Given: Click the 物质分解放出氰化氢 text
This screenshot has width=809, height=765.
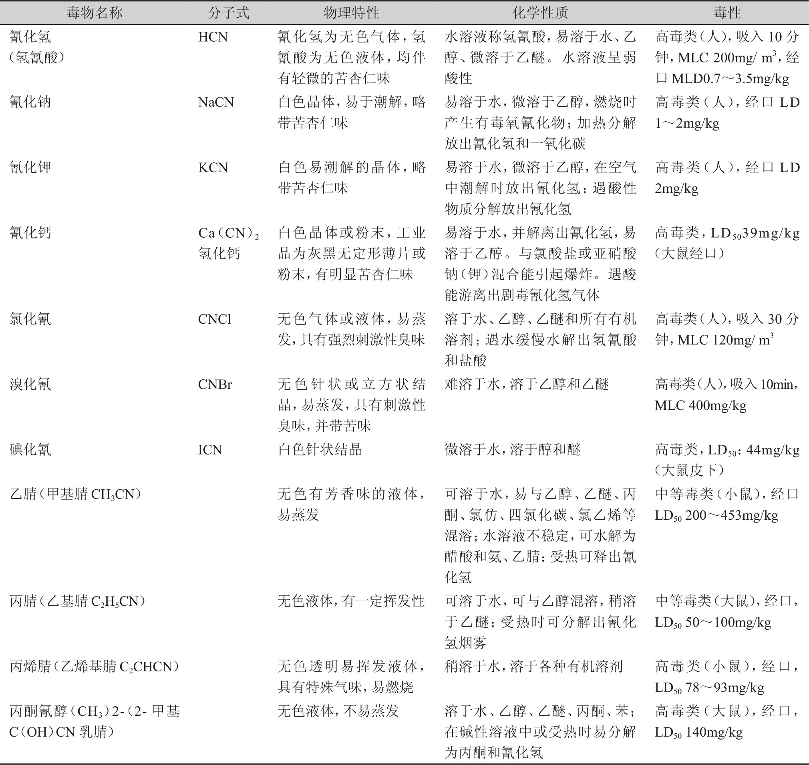Looking at the screenshot, I should click(x=508, y=209).
